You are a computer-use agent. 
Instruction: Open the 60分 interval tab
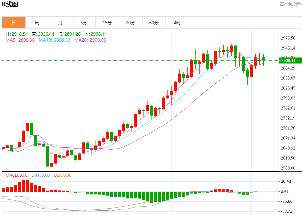tap(154, 23)
